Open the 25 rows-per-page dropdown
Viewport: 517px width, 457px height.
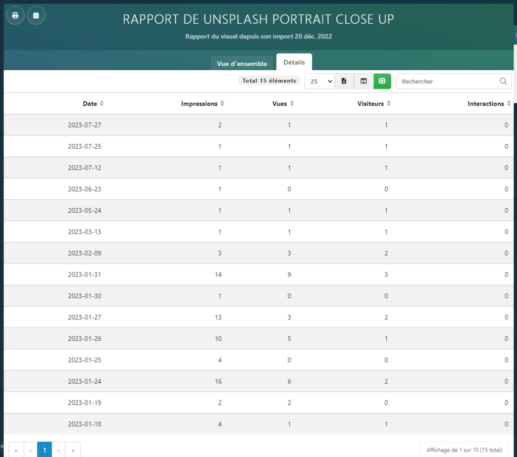[319, 81]
